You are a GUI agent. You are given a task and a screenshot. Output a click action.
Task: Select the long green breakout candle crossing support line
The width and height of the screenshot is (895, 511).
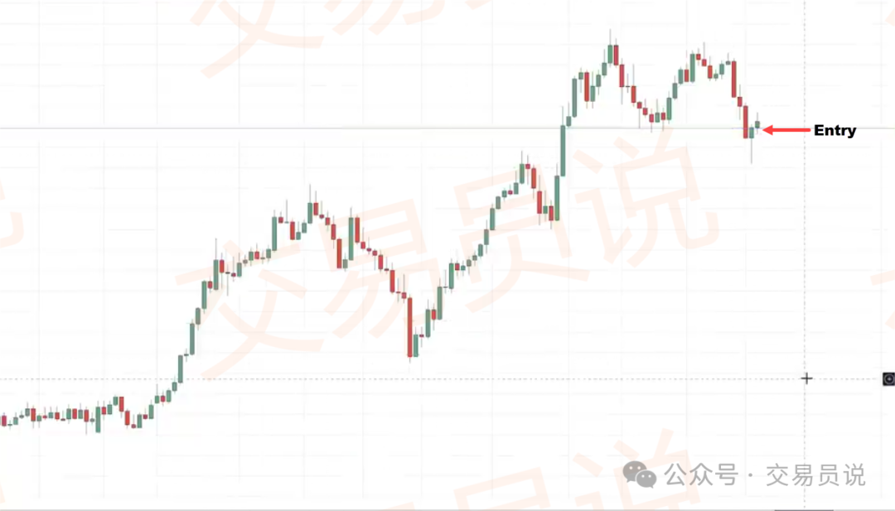click(563, 151)
